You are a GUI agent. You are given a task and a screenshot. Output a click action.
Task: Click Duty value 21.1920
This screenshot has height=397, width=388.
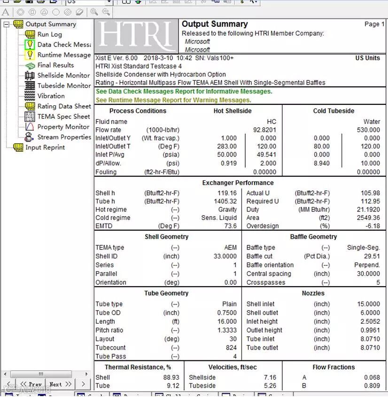pos(369,210)
